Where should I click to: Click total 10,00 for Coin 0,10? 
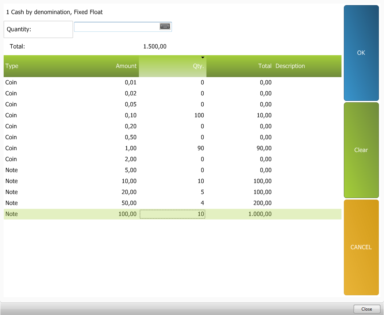pyautogui.click(x=264, y=115)
